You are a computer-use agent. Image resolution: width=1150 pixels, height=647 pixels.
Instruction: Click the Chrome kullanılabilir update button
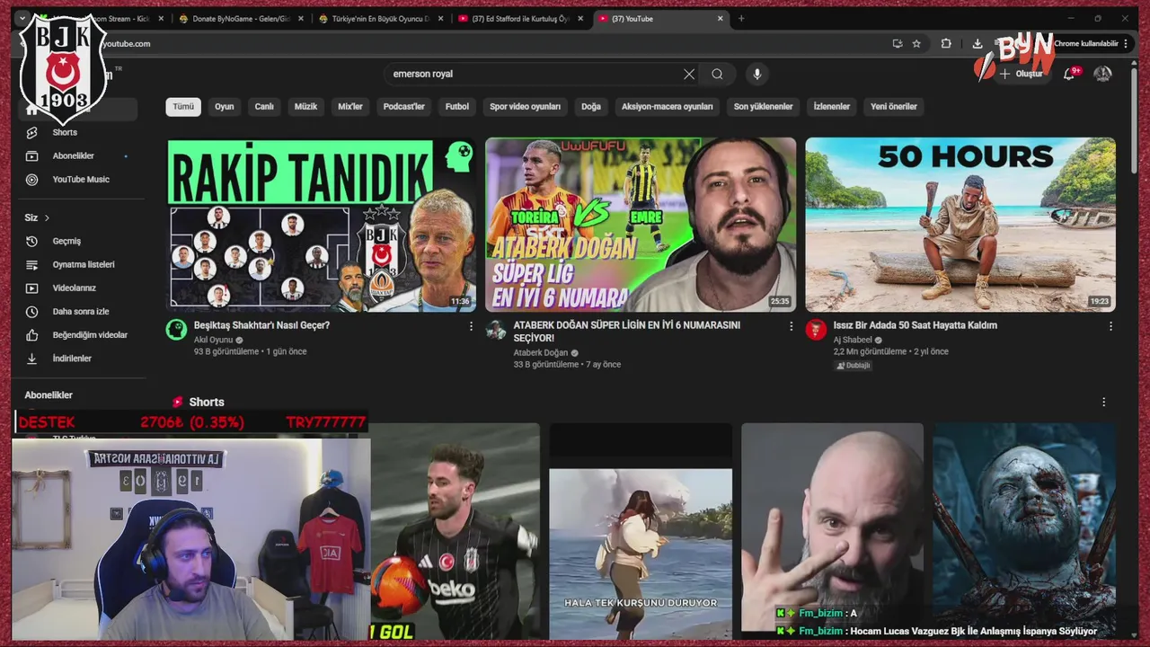click(1091, 43)
